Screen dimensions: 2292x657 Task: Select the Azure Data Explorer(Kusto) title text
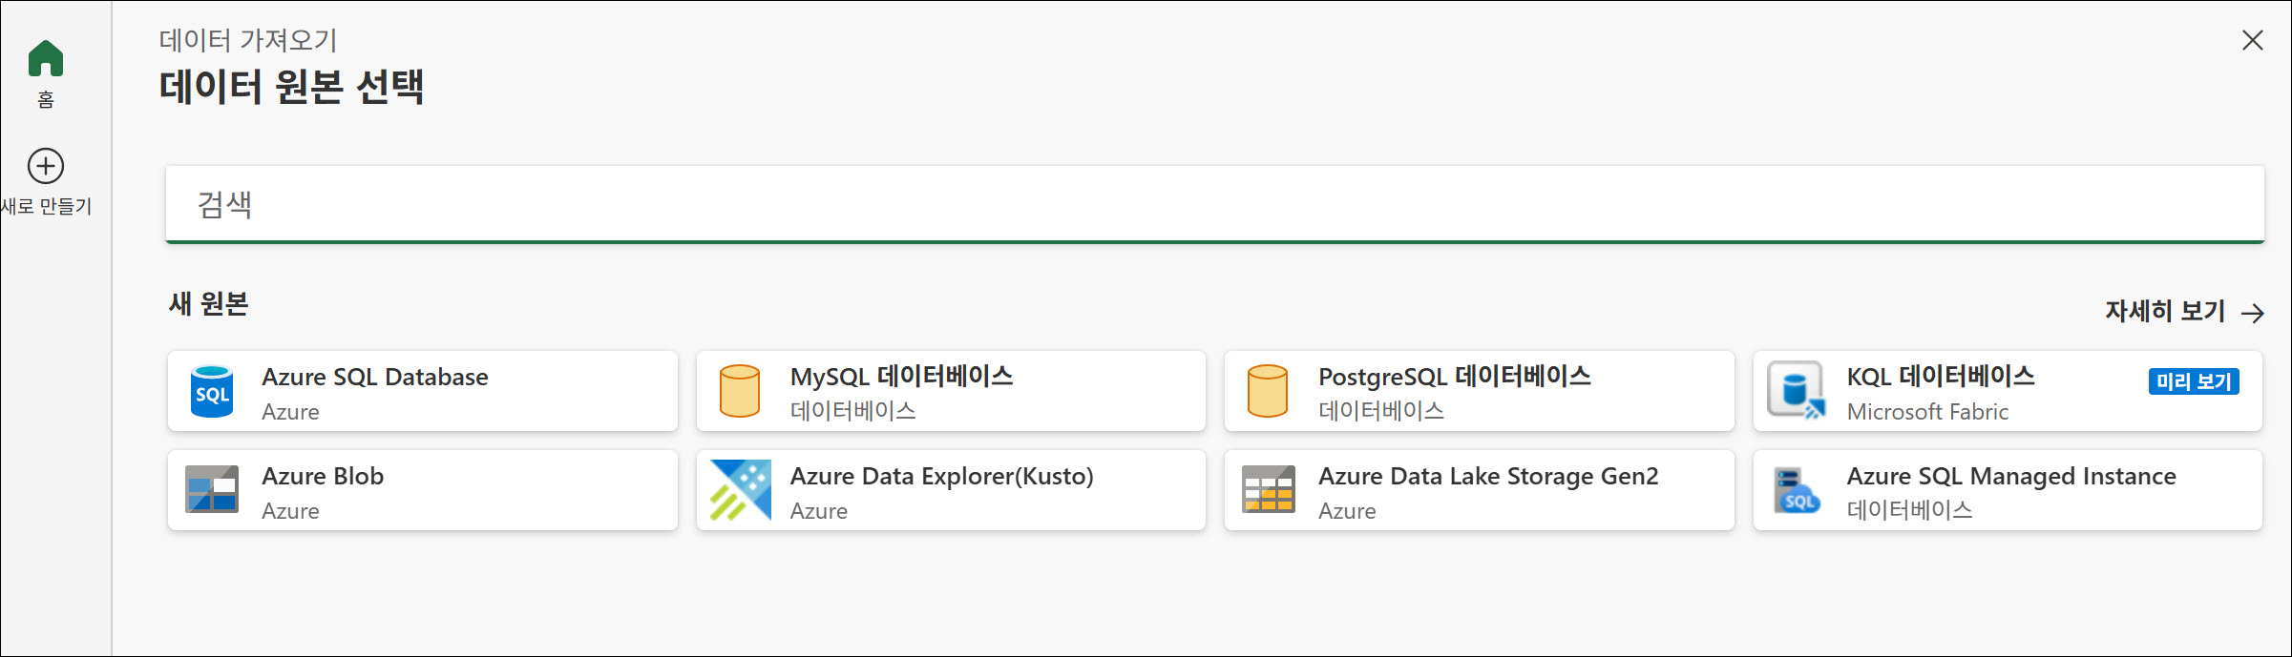point(942,476)
